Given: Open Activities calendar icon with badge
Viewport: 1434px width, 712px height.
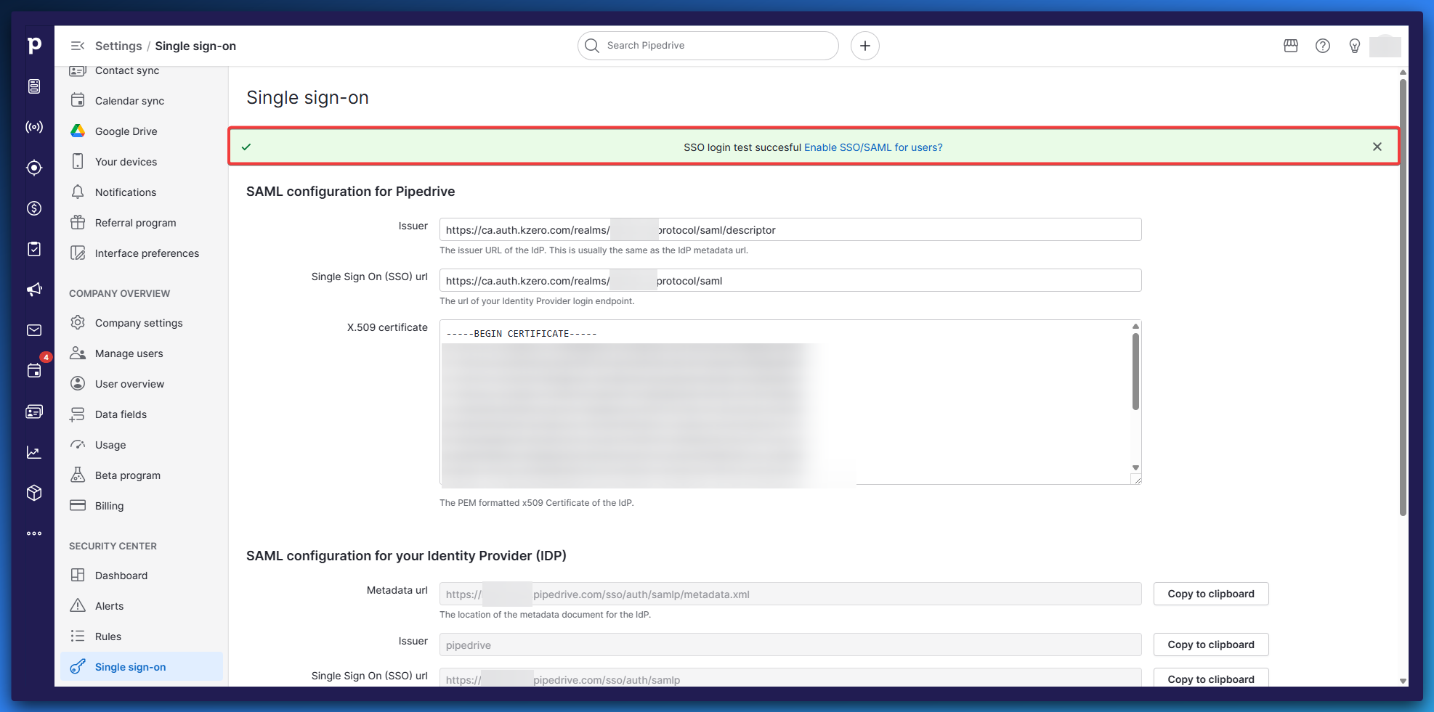Looking at the screenshot, I should (34, 370).
